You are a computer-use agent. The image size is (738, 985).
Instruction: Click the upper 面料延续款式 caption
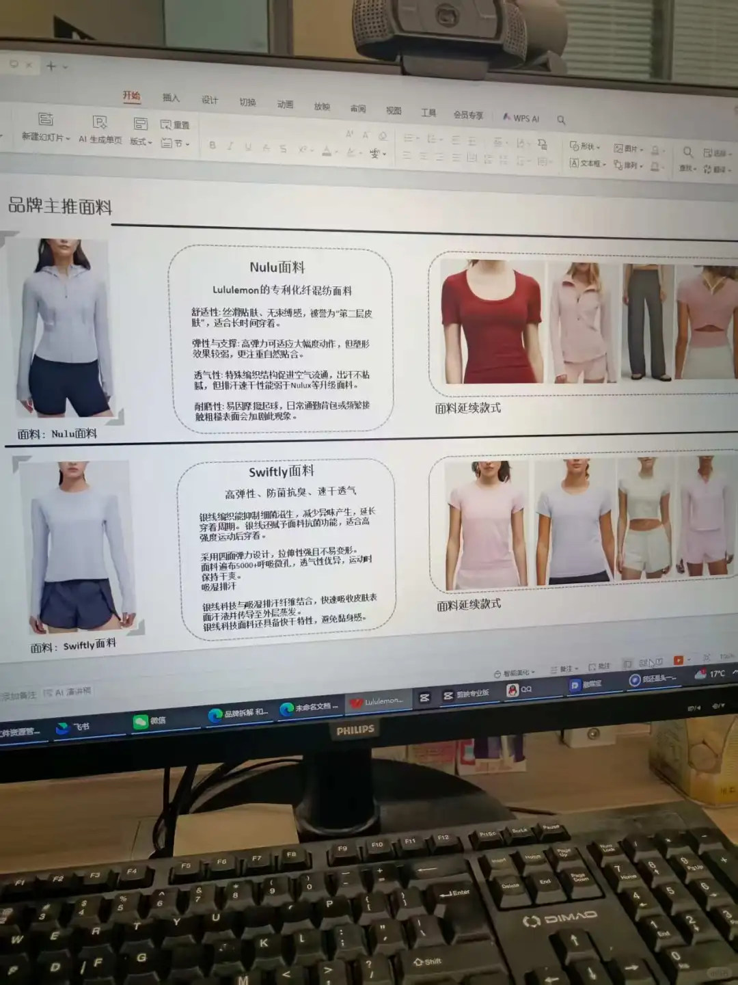click(x=468, y=408)
